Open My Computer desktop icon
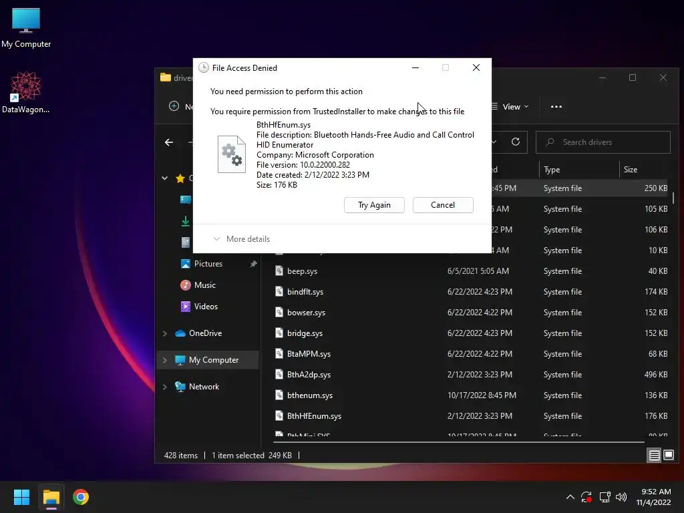Image resolution: width=684 pixels, height=513 pixels. [26, 28]
